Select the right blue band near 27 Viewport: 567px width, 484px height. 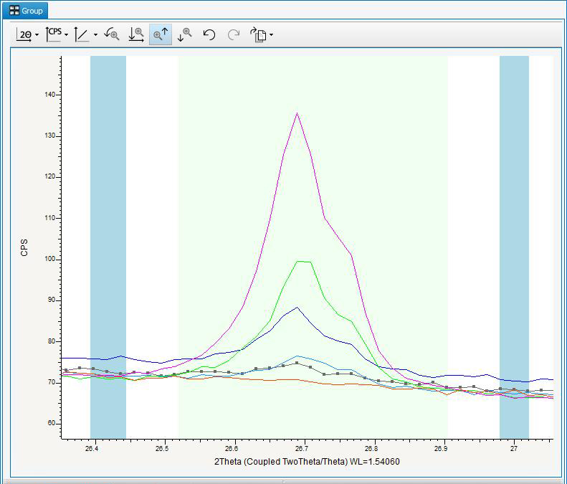514,244
